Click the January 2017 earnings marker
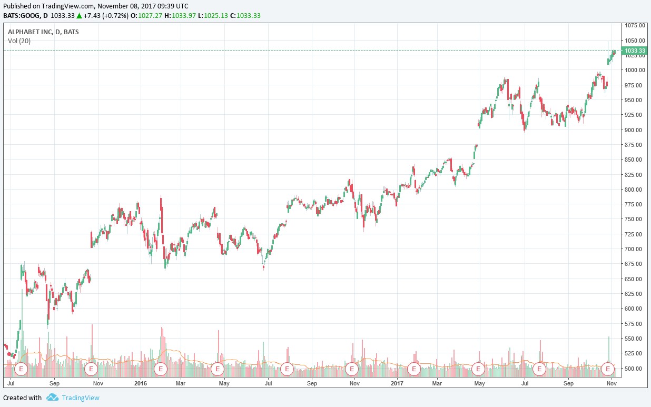 tap(414, 369)
